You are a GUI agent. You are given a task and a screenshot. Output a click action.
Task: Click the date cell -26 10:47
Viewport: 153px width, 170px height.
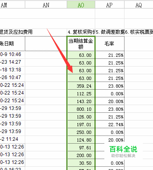click(x=13, y=77)
